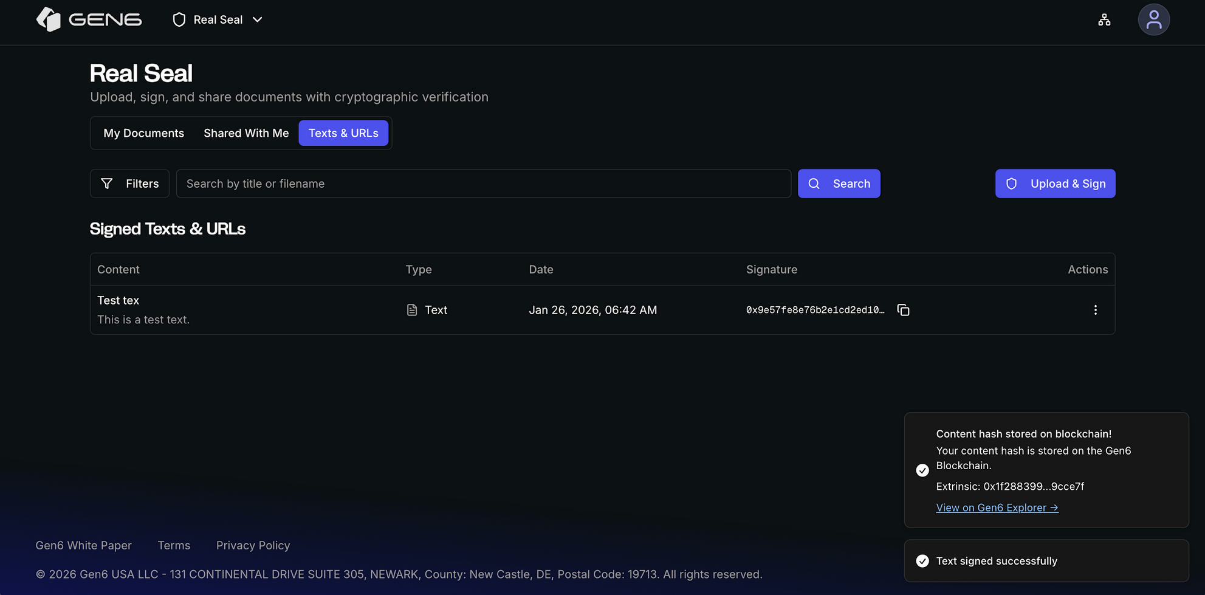Viewport: 1205px width, 595px height.
Task: Copy the signature hash
Action: click(x=903, y=310)
